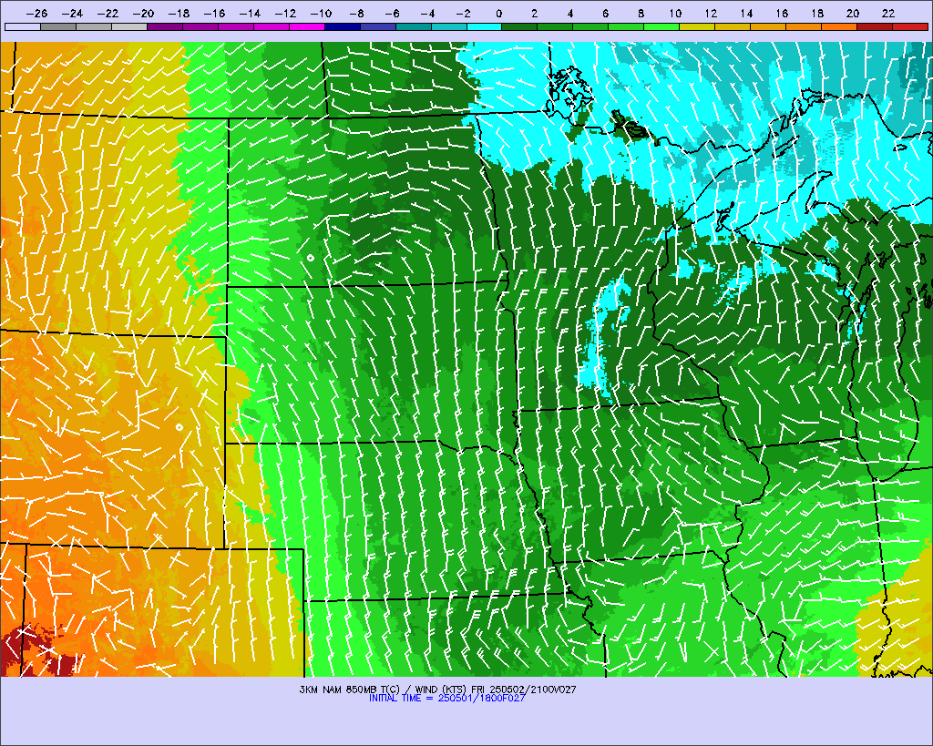Select the bright green swatch between 8 and 10
The image size is (933, 746).
point(661,26)
